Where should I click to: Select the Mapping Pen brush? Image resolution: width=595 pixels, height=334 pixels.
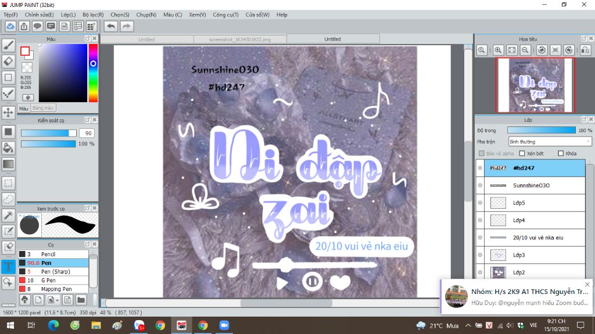(53, 289)
